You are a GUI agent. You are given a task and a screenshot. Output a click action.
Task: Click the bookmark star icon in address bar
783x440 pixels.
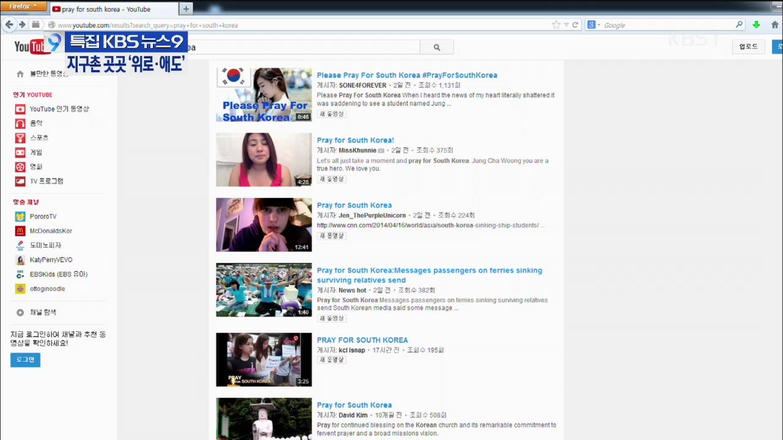click(x=556, y=25)
